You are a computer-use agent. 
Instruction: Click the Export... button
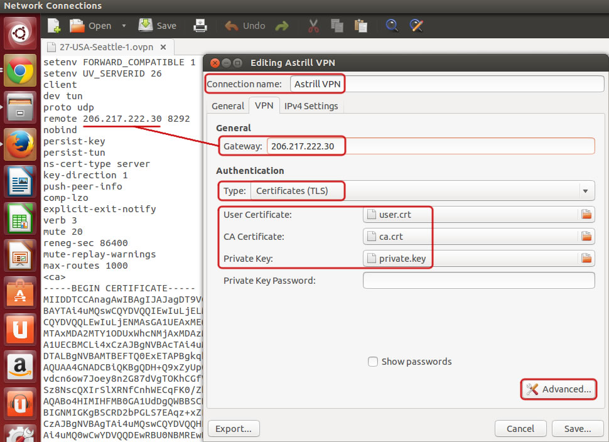point(234,428)
